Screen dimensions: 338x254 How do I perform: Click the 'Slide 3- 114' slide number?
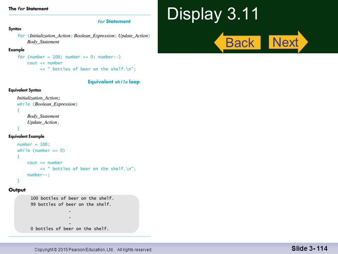309,248
